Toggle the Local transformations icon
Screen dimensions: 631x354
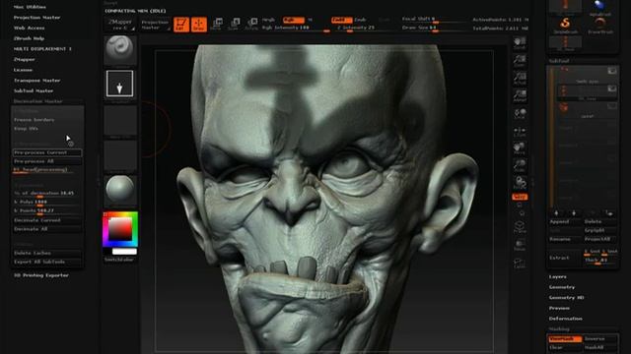pos(520,114)
